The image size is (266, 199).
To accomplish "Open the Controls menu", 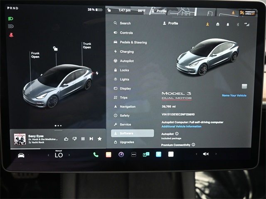I will (123, 33).
